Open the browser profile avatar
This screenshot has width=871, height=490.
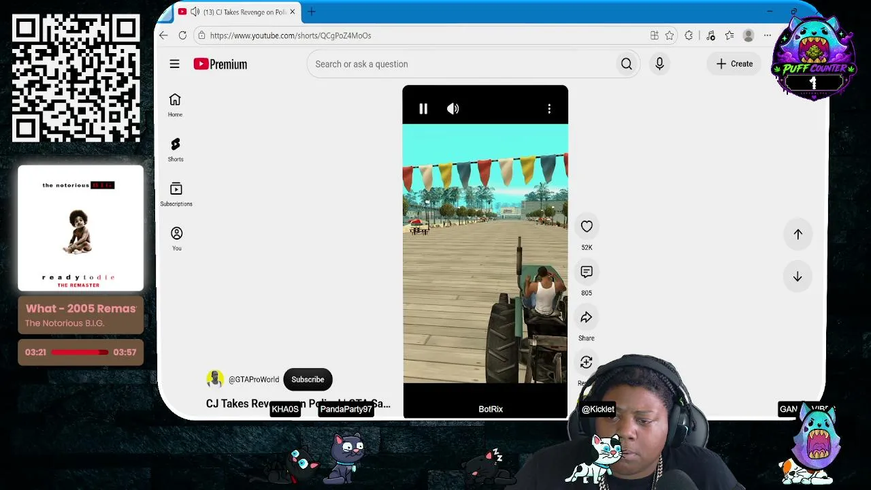tap(749, 35)
